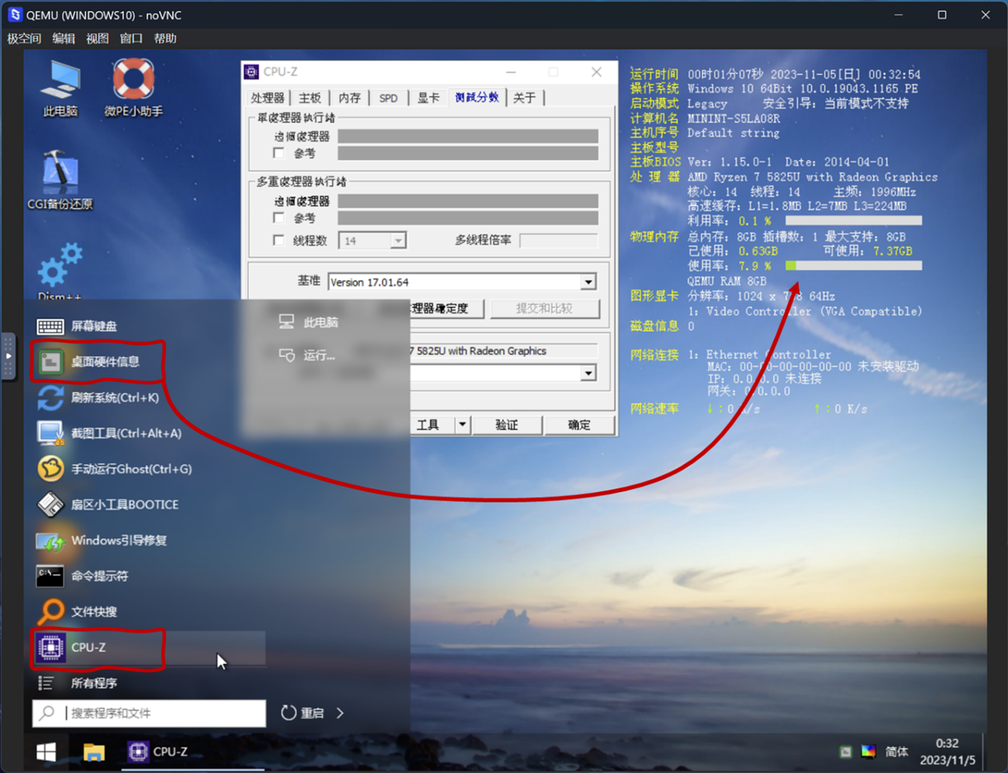Open thread count dropdown showing 14
This screenshot has height=773, width=1008.
coord(398,240)
